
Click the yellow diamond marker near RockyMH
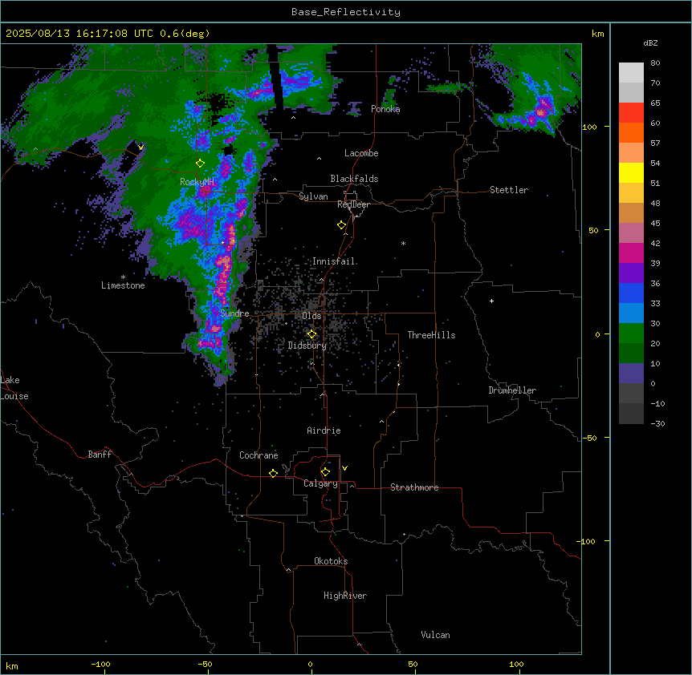point(201,164)
